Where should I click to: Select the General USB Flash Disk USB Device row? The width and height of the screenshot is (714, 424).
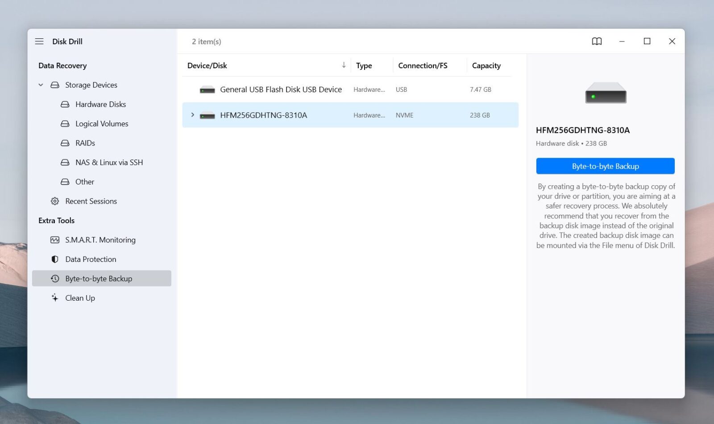(281, 89)
